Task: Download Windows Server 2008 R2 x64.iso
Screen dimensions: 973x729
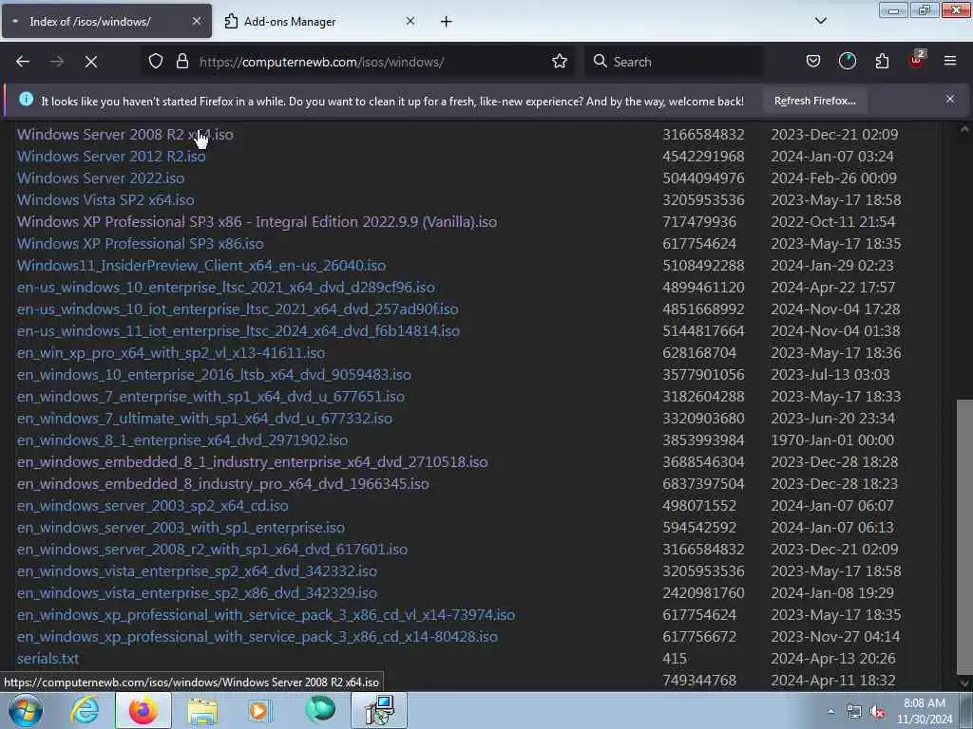Action: (x=125, y=135)
